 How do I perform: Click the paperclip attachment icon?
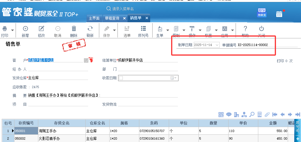267,114
